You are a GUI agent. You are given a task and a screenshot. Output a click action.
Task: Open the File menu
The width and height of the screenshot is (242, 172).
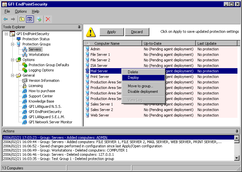[7, 11]
